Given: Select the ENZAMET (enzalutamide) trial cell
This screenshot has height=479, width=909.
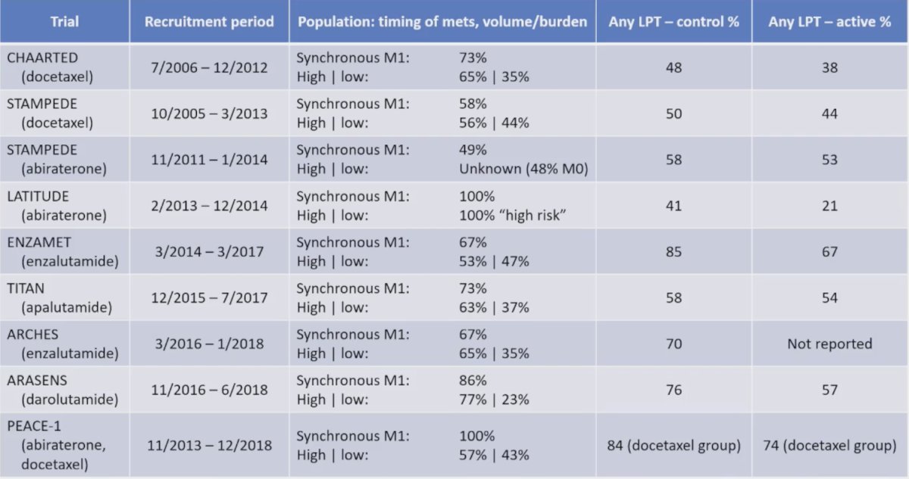Looking at the screenshot, I should pyautogui.click(x=64, y=252).
